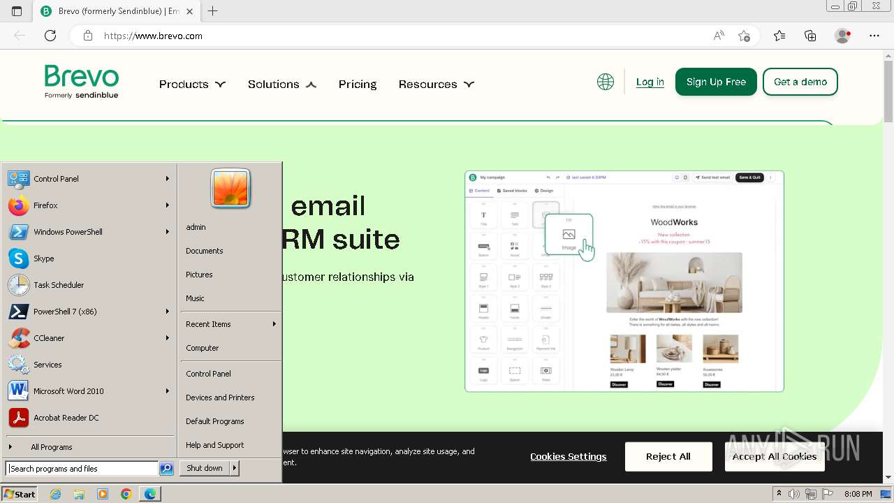Open Pictures from Start menu
This screenshot has height=503, width=894.
tap(230, 275)
